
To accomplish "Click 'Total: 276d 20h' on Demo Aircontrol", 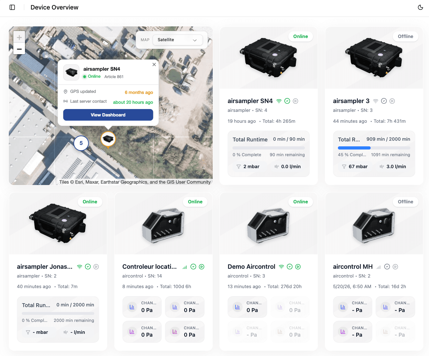I will 284,286.
